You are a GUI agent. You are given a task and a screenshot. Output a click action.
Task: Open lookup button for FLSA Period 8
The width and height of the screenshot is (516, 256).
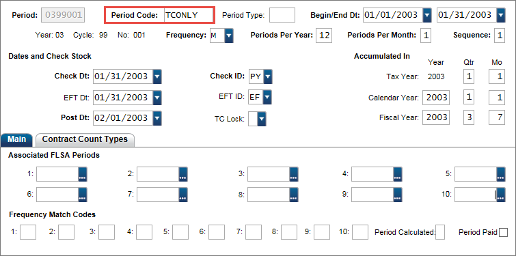click(x=294, y=195)
